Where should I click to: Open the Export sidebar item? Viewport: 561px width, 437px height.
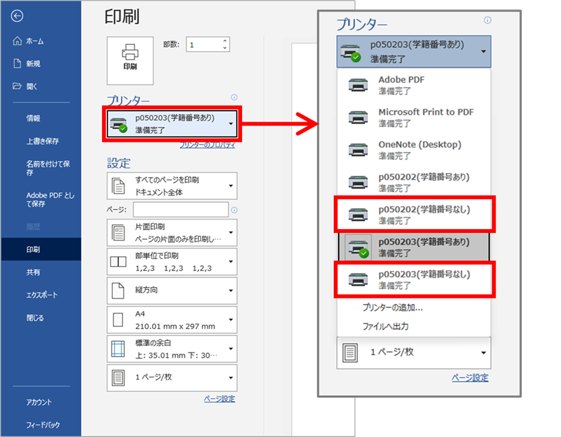coord(41,295)
